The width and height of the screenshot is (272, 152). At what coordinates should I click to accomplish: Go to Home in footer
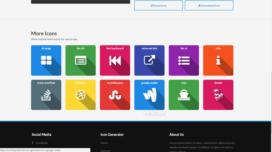tap(104, 143)
